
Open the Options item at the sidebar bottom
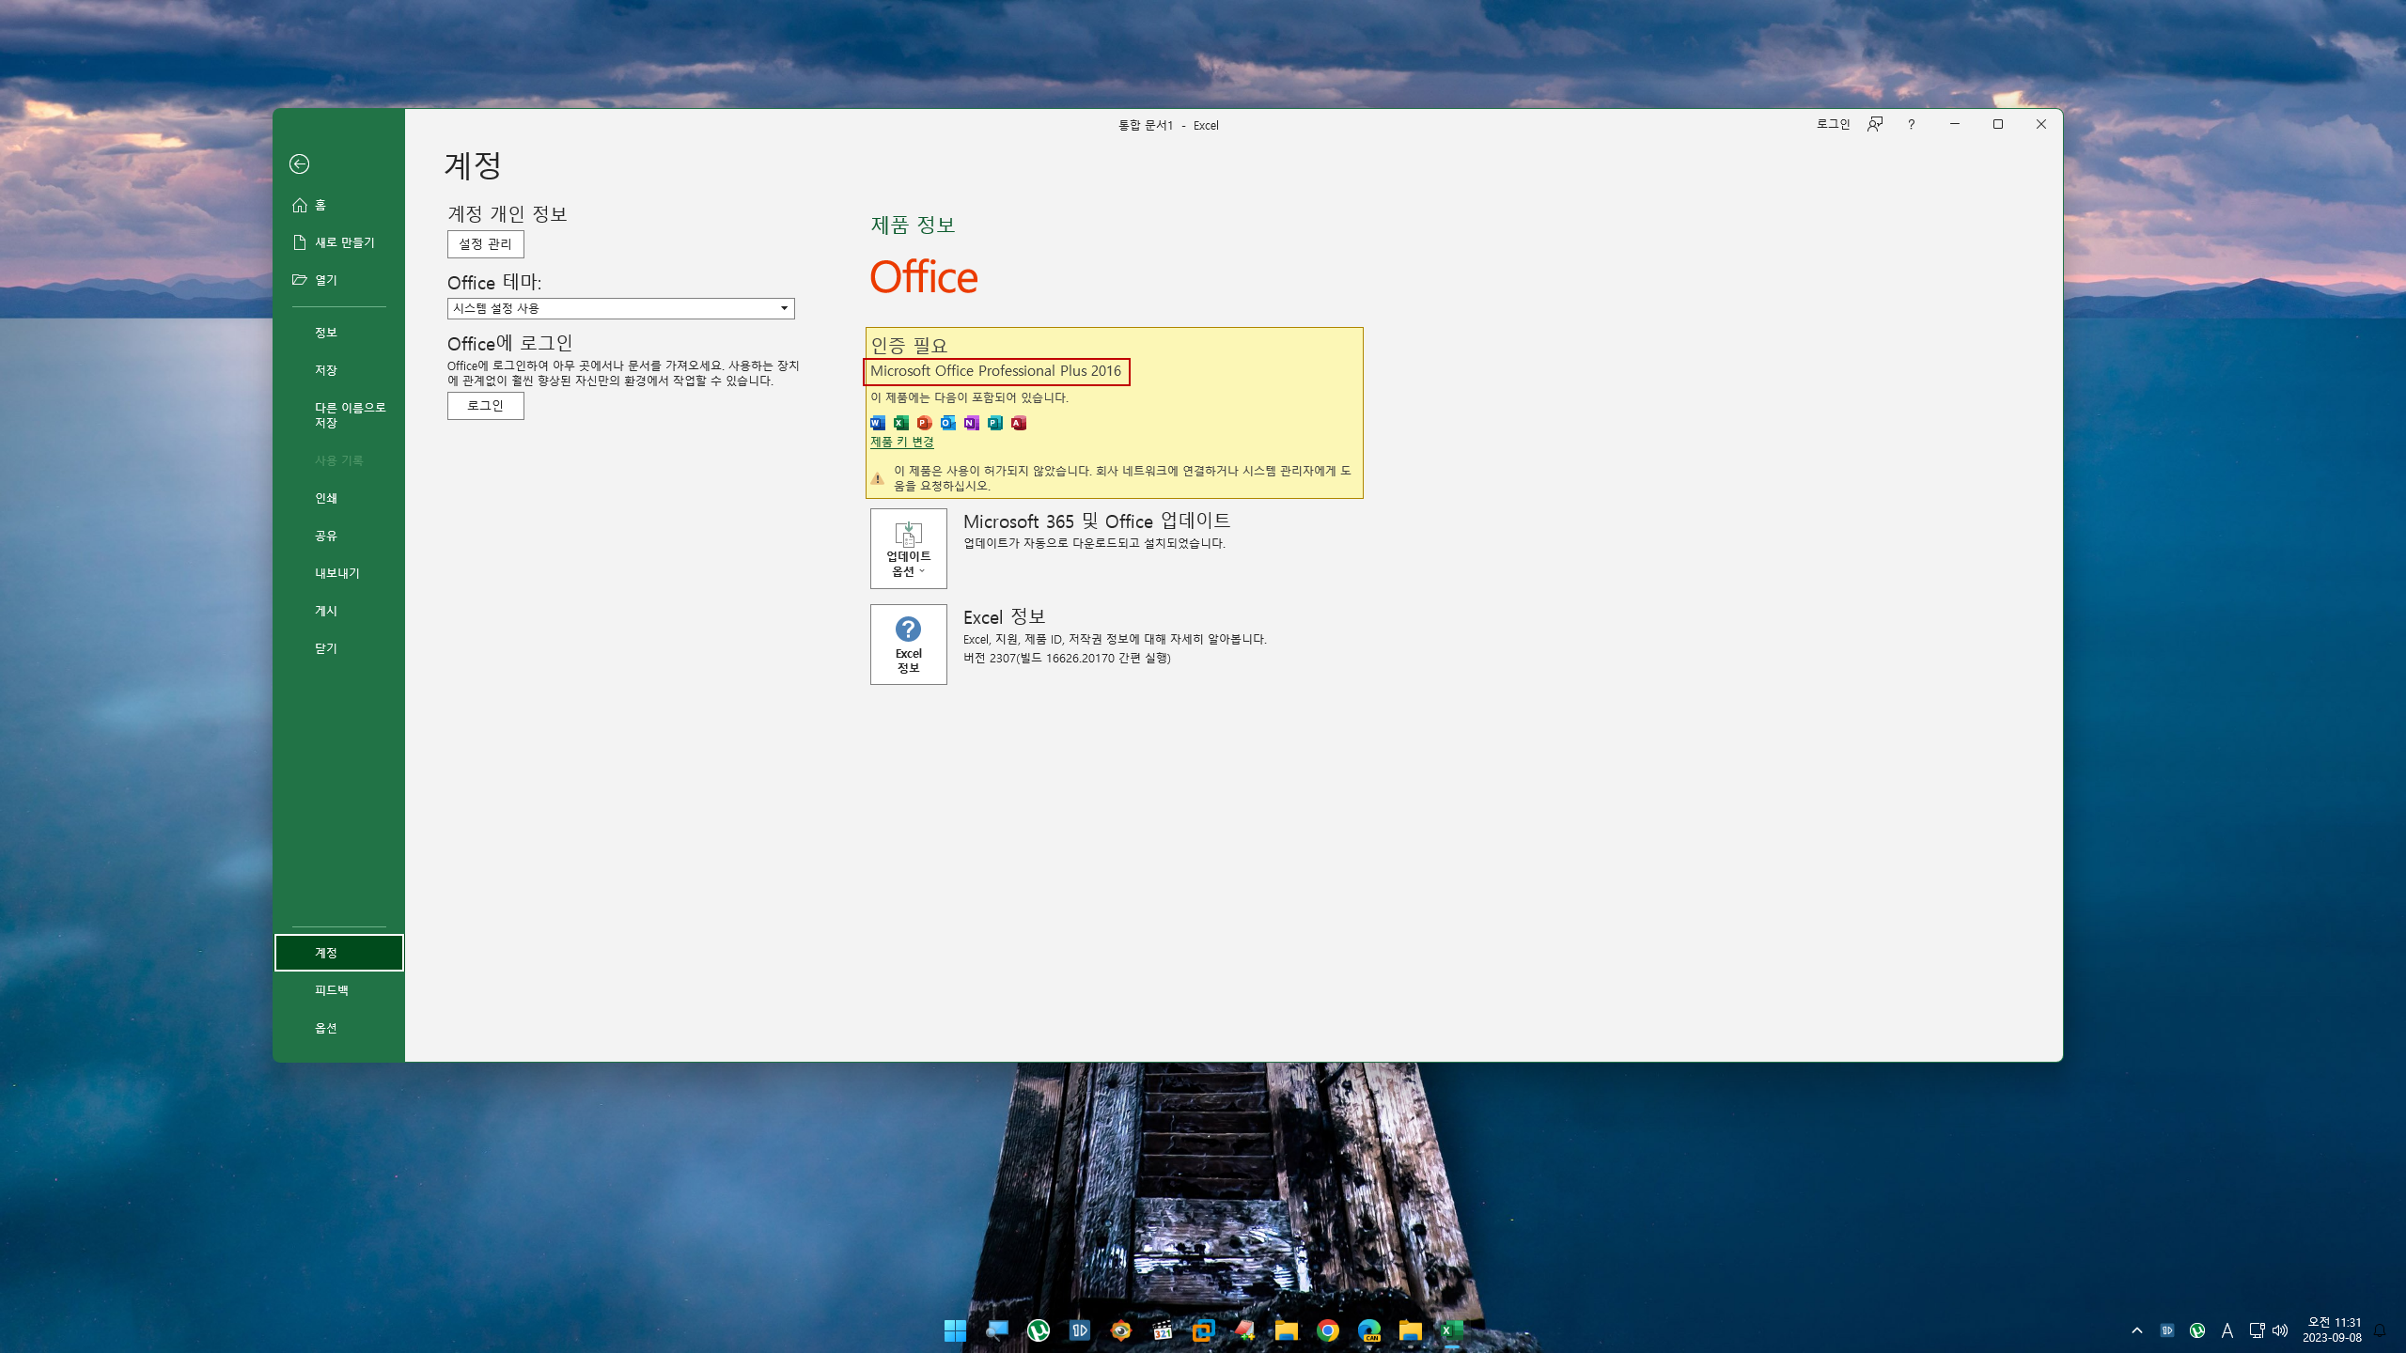[326, 1028]
